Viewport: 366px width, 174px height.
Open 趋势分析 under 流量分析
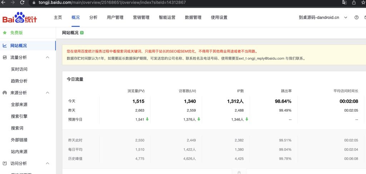(19, 81)
